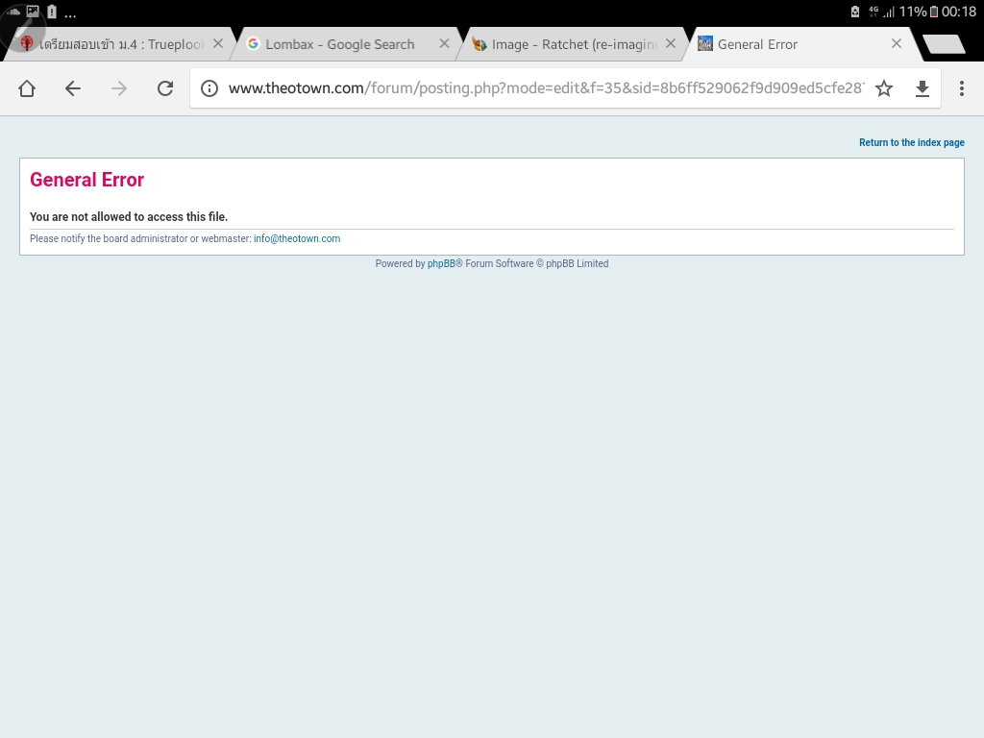Bookmark page with the star icon

[x=884, y=88]
